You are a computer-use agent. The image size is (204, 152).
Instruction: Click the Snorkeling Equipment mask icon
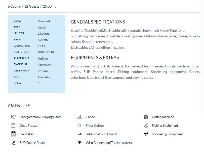coord(146,134)
